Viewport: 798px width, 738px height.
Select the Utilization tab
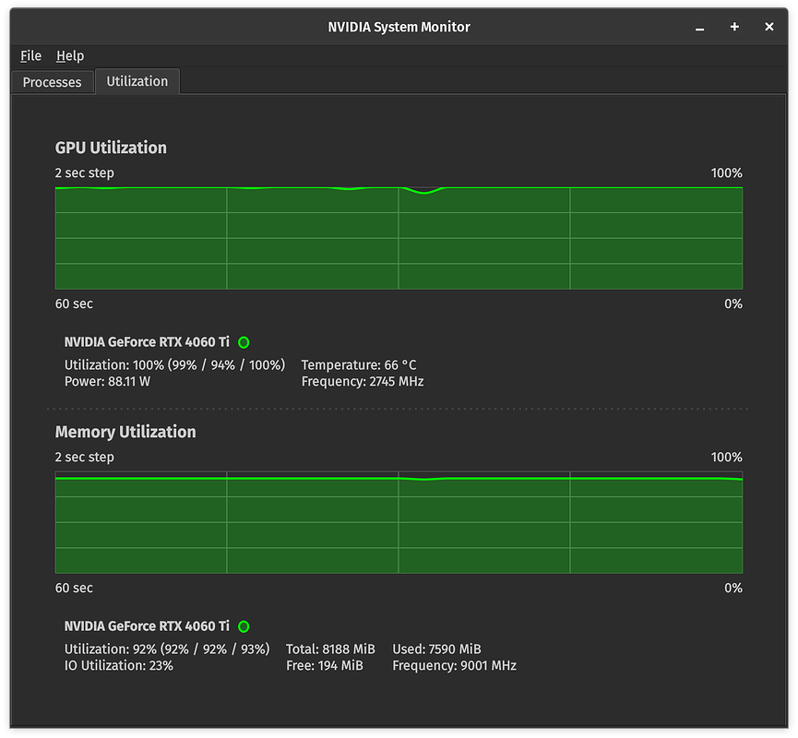click(x=137, y=81)
